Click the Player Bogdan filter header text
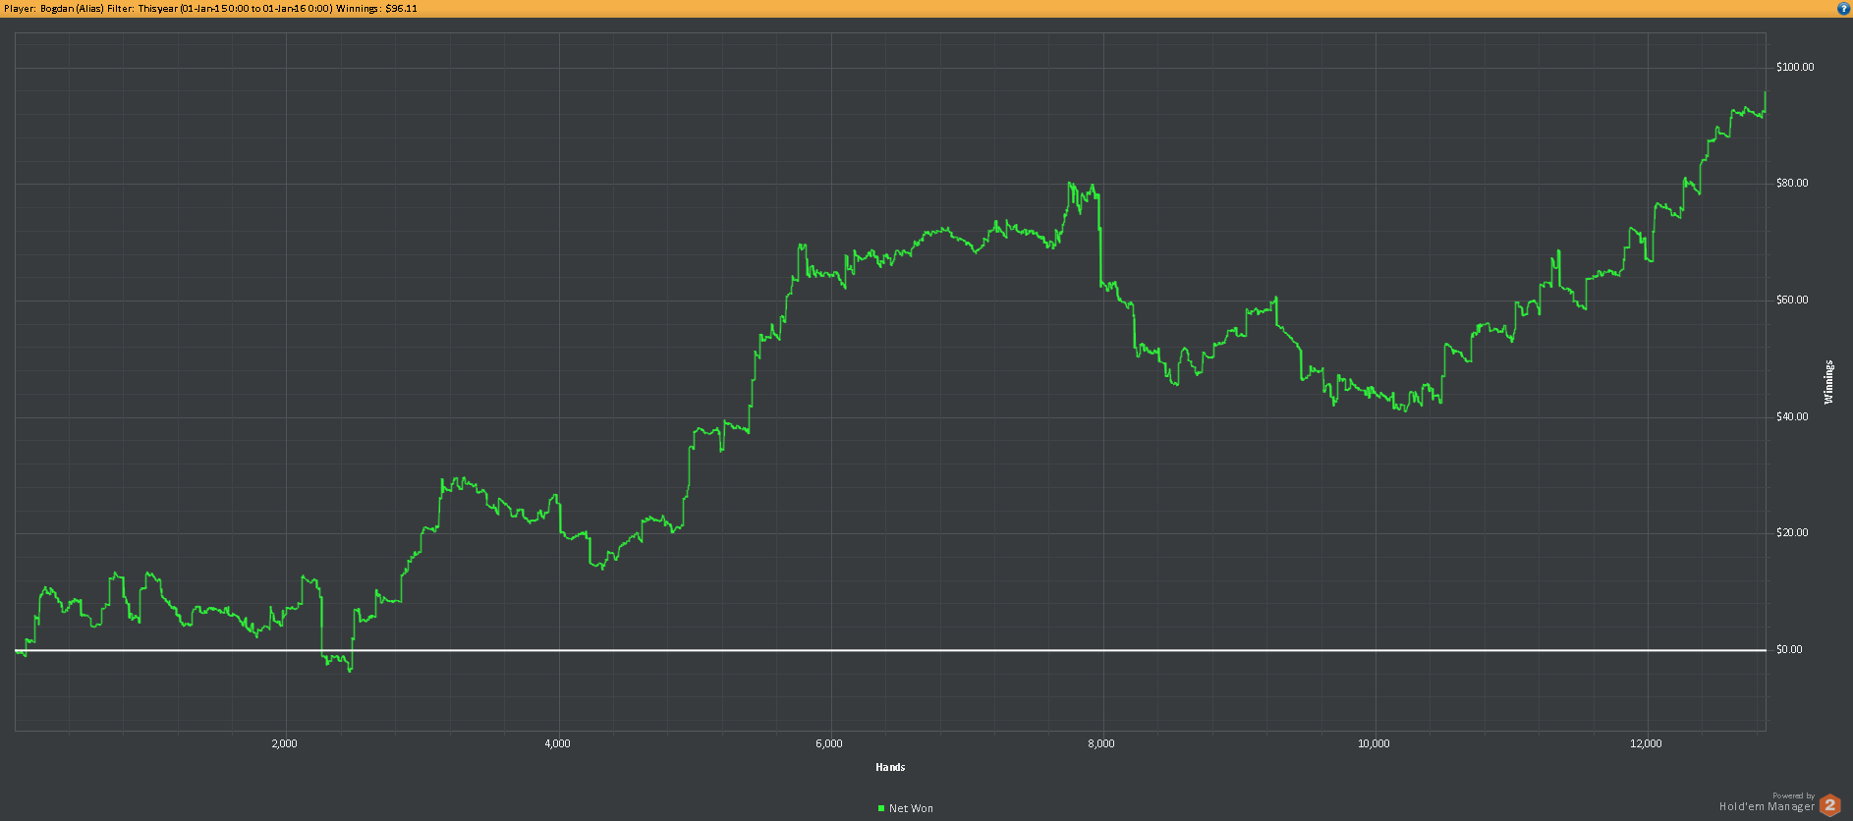This screenshot has height=821, width=1853. (211, 8)
